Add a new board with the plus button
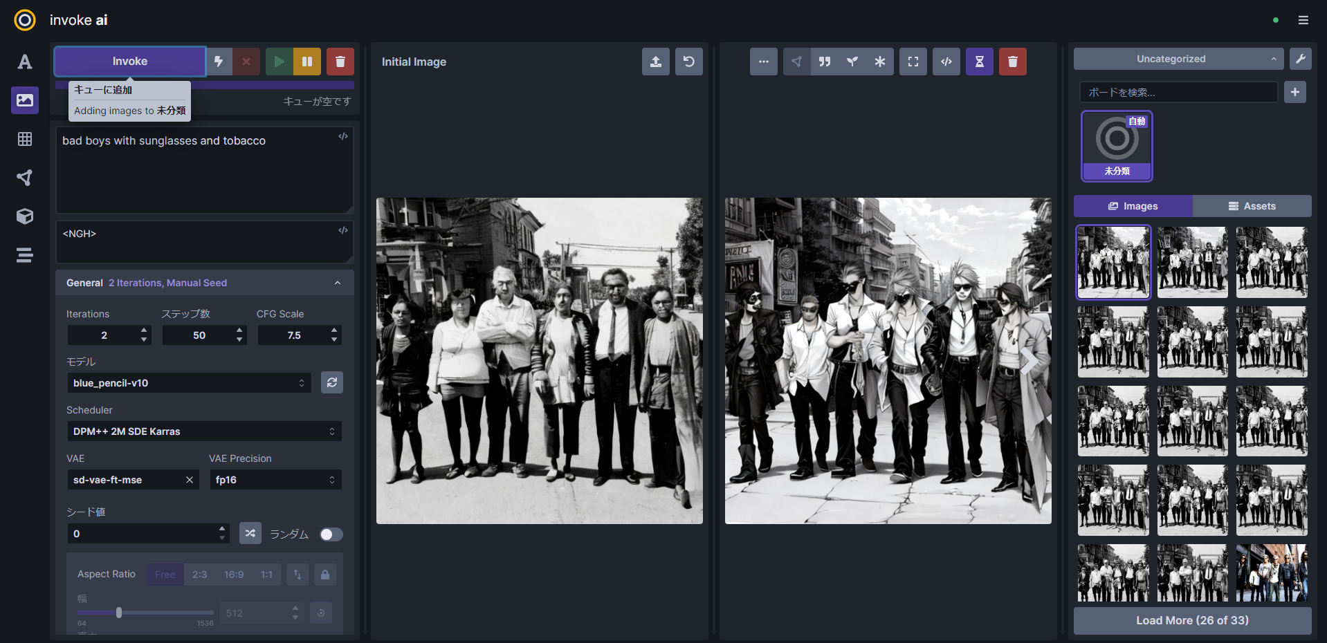The width and height of the screenshot is (1327, 643). [x=1295, y=92]
